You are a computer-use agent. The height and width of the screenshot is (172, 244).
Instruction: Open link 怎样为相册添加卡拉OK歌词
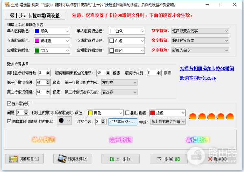(x=207, y=68)
